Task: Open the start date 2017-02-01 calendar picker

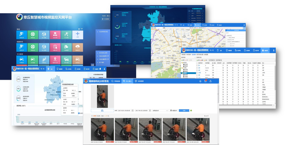Action: click(132, 110)
